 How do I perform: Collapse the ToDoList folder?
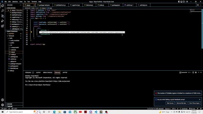14,36
